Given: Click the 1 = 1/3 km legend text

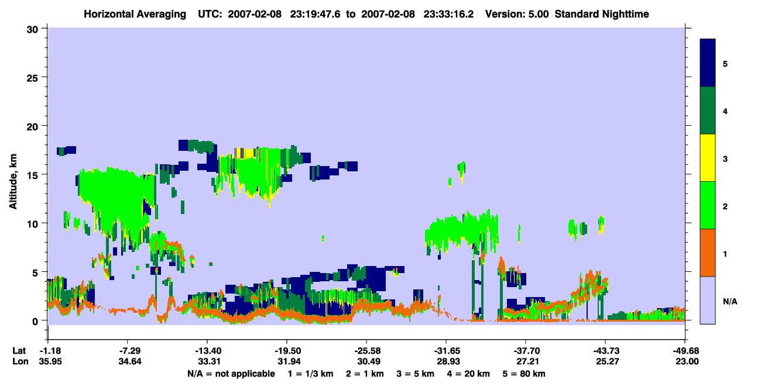Looking at the screenshot, I should coord(311,374).
